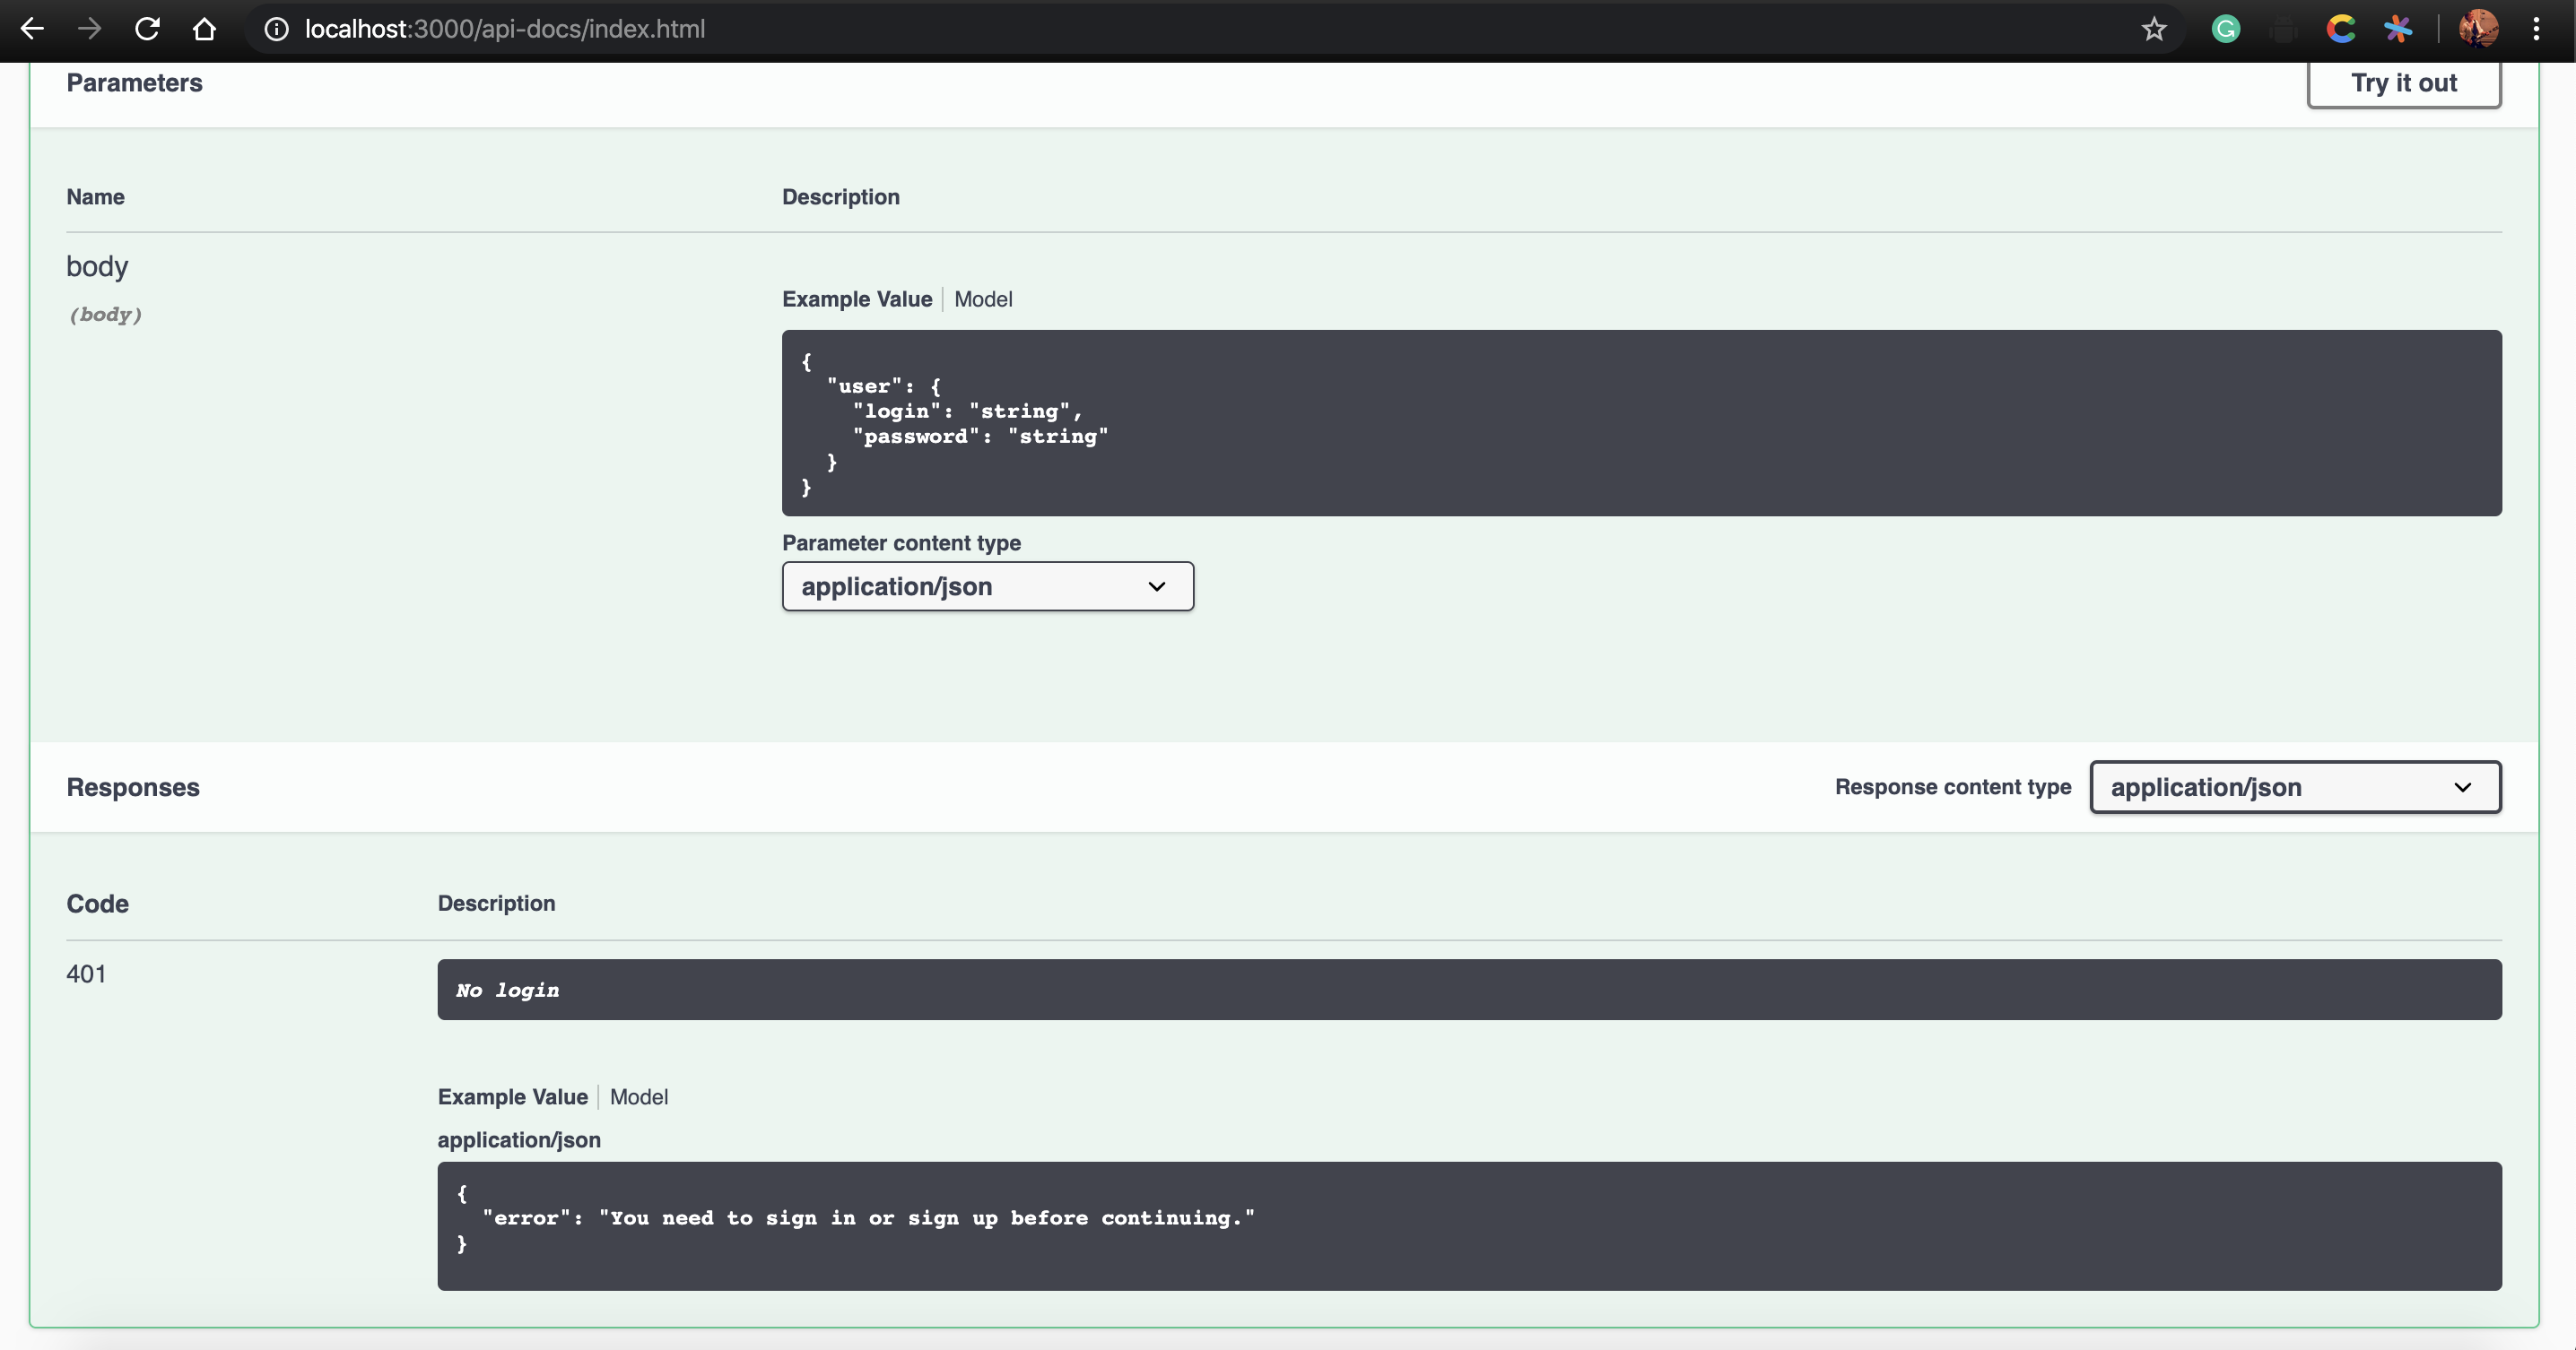The width and height of the screenshot is (2576, 1350).
Task: Open the Response content type dropdown
Action: 2295,787
